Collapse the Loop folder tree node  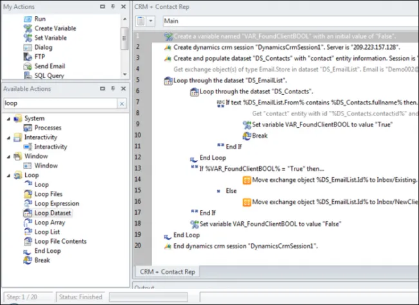pyautogui.click(x=8, y=175)
